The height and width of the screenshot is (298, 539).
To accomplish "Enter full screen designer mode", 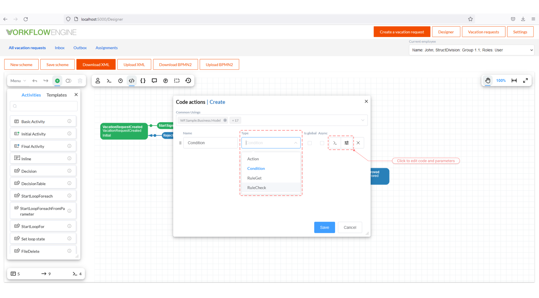I will [x=525, y=81].
